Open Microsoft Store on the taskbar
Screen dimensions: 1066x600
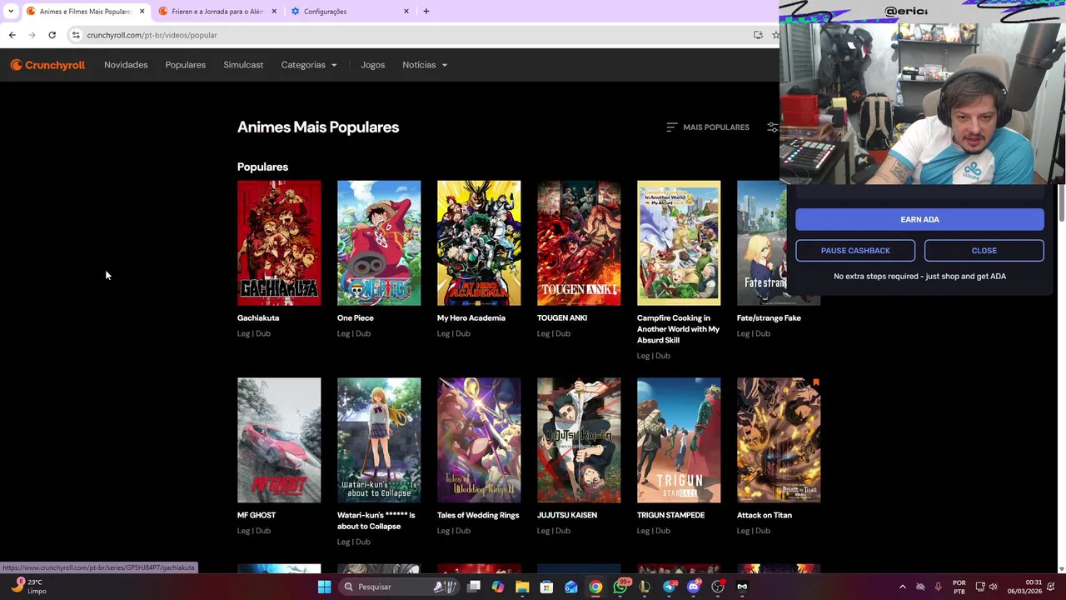(546, 587)
